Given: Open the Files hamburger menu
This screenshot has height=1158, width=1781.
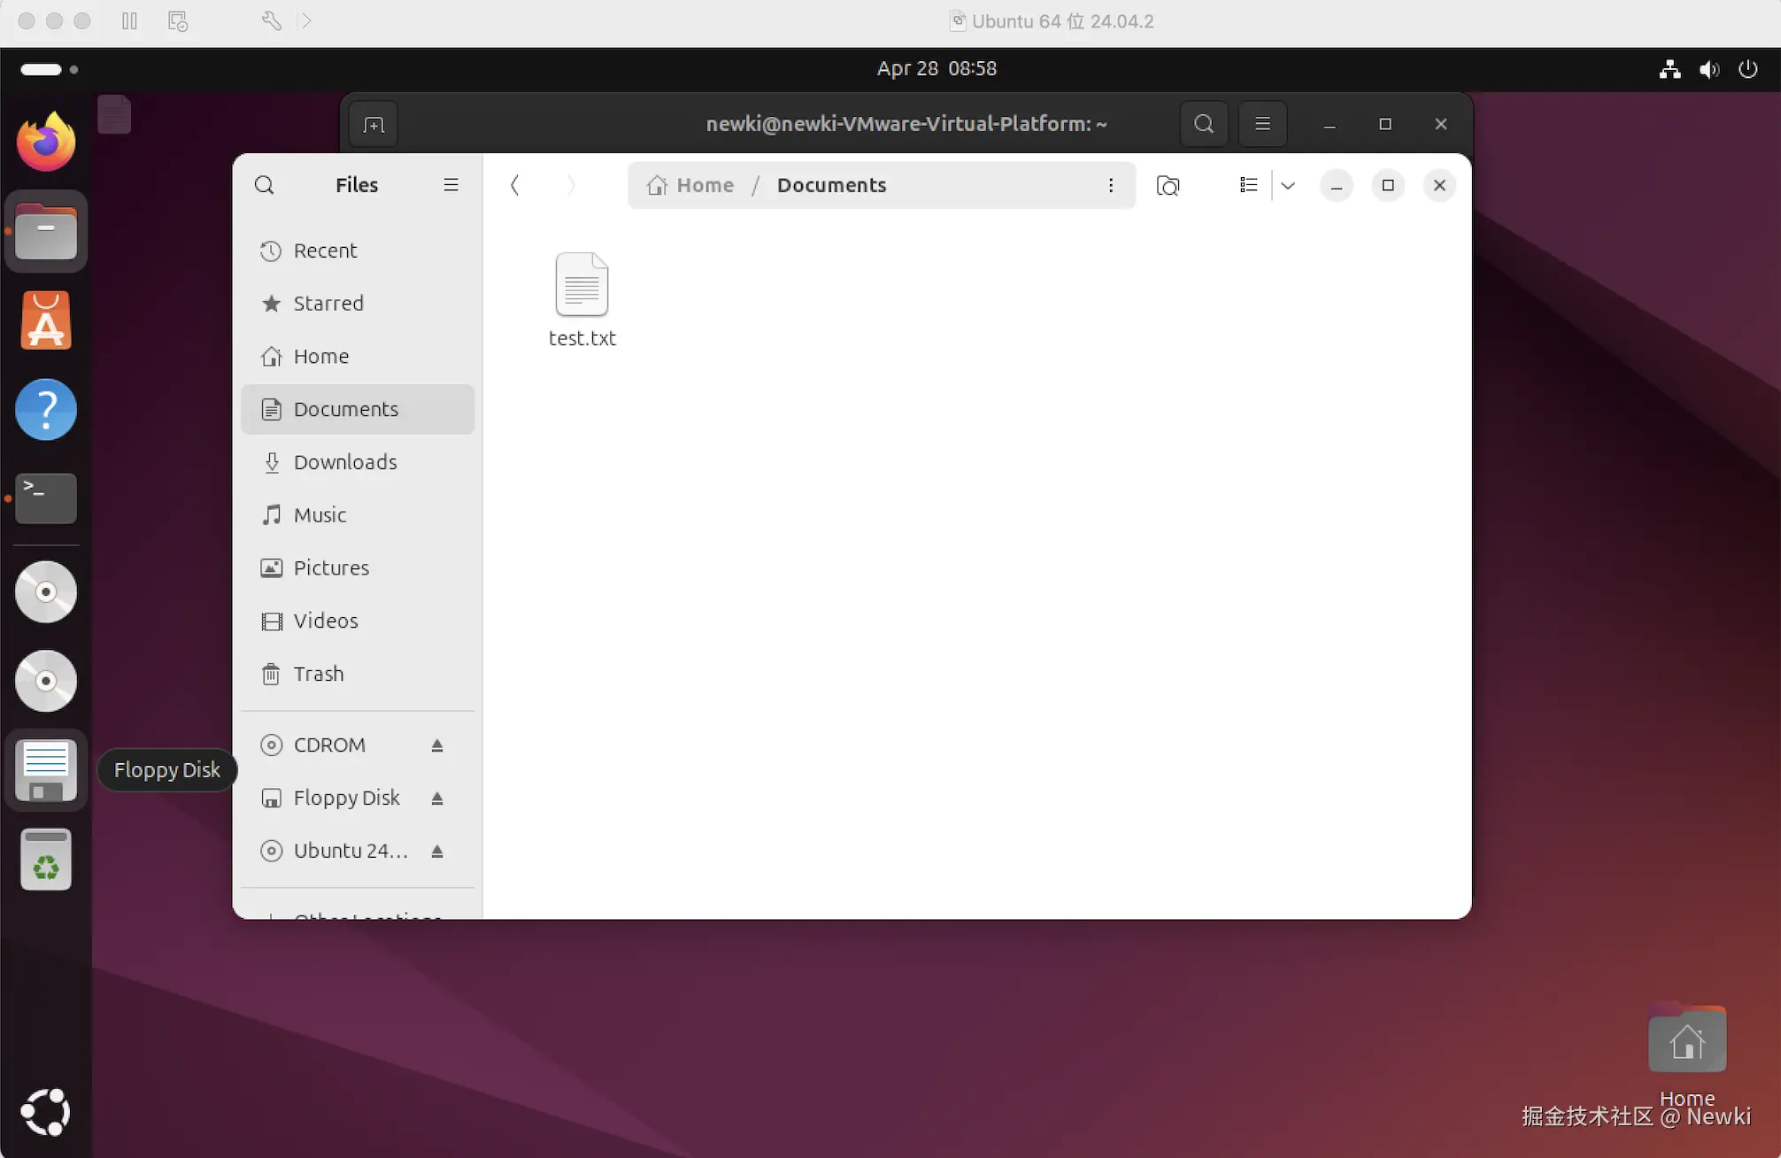Looking at the screenshot, I should (x=451, y=185).
